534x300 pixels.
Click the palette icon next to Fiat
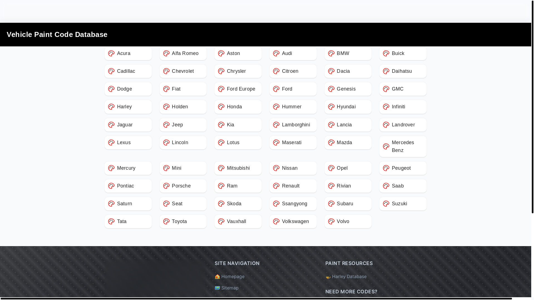click(166, 89)
